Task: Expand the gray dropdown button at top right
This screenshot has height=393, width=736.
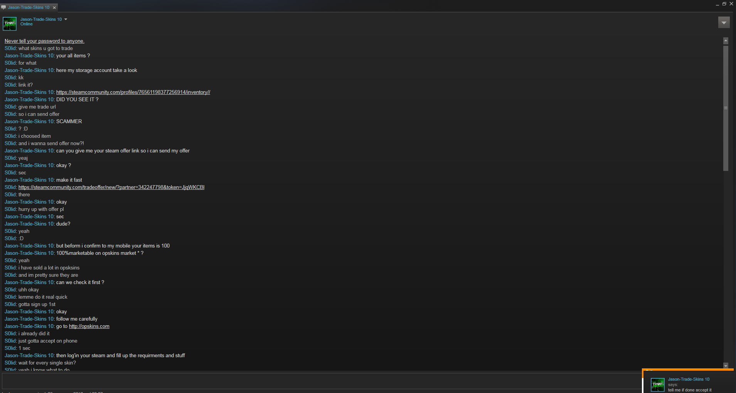Action: click(724, 23)
